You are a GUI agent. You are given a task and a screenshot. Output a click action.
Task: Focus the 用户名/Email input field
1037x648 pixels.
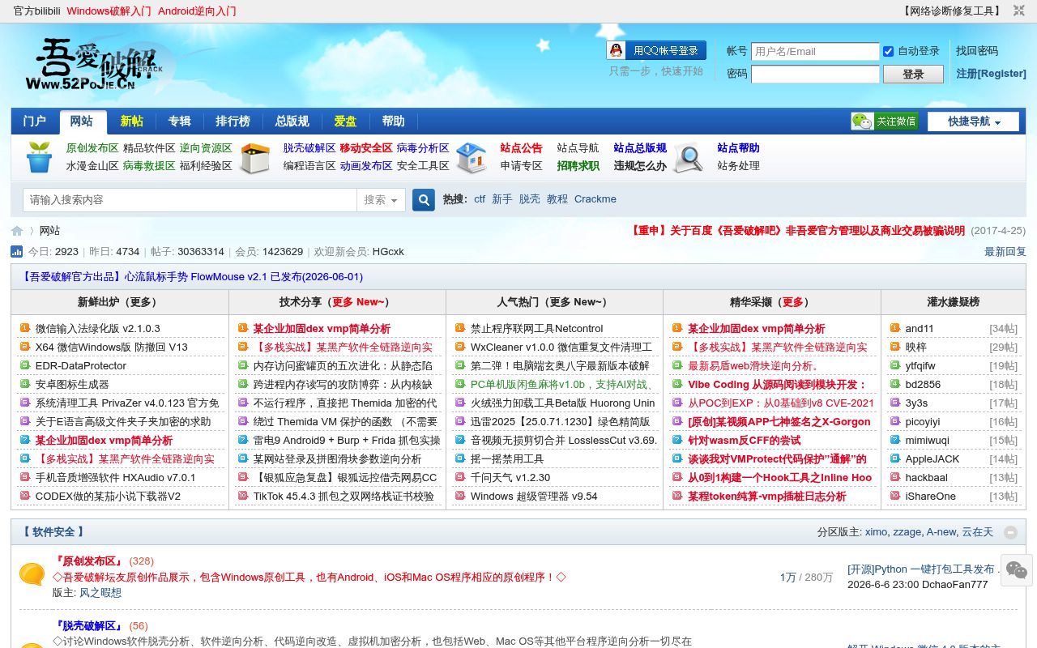(815, 51)
